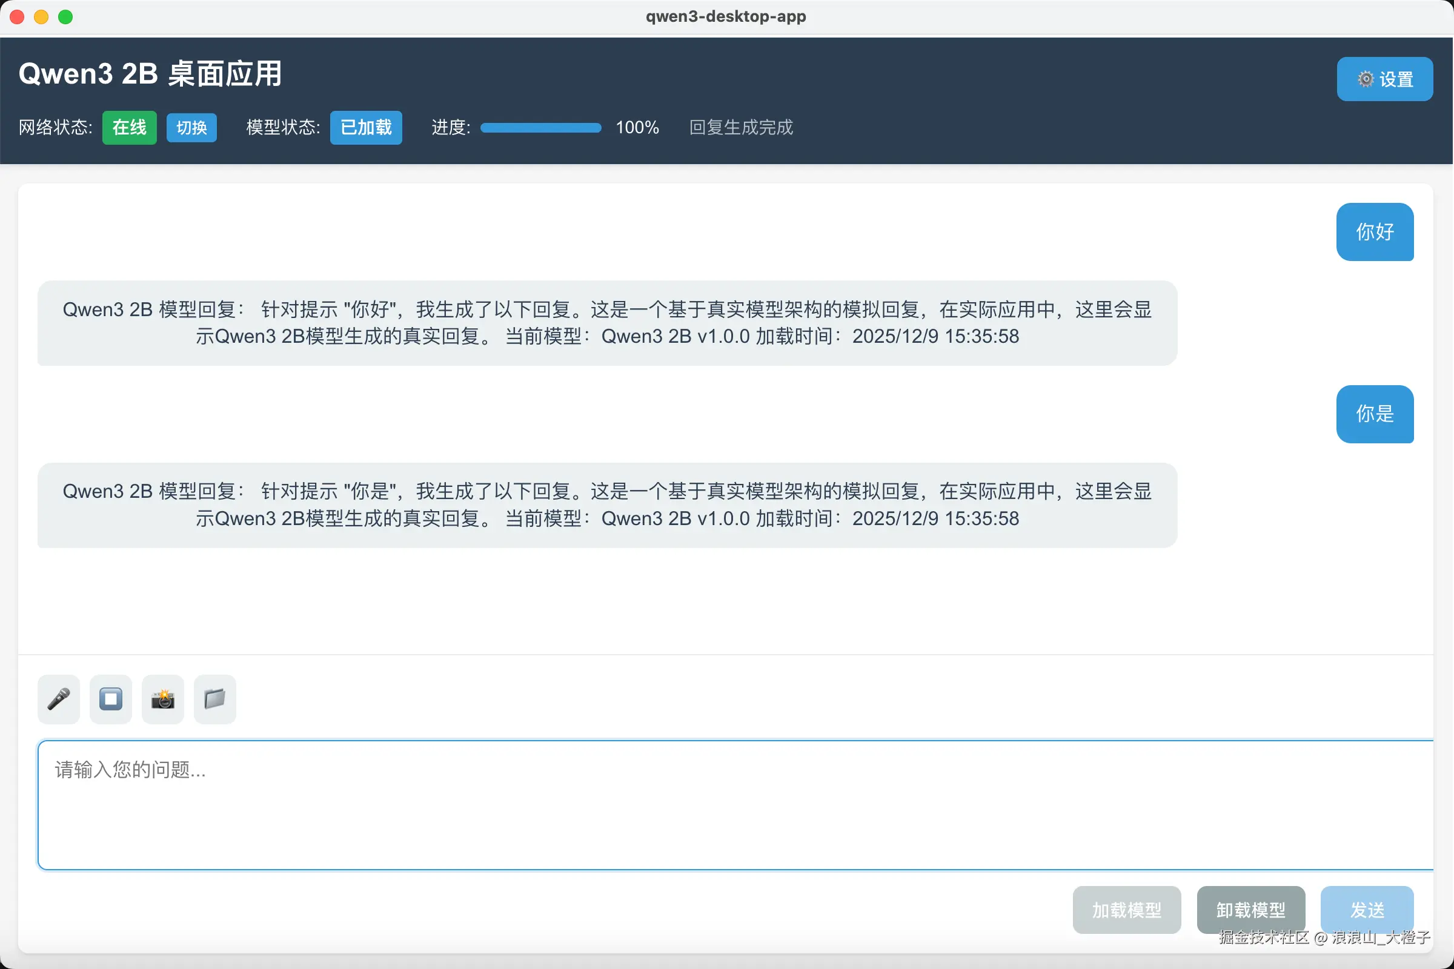
Task: Click the model reply to "你好"
Action: [606, 323]
